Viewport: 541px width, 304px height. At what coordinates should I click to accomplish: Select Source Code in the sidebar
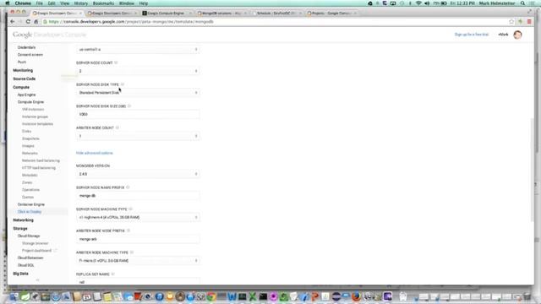tap(25, 79)
